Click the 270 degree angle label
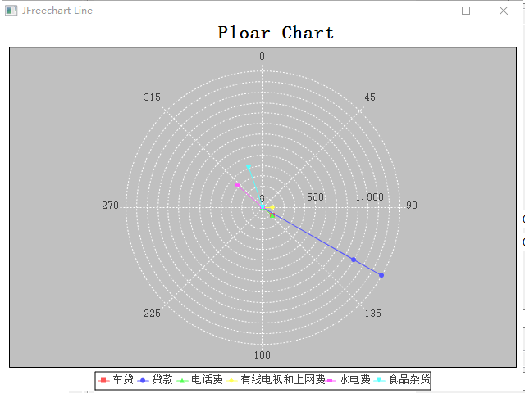This screenshot has width=525, height=393. coord(111,206)
